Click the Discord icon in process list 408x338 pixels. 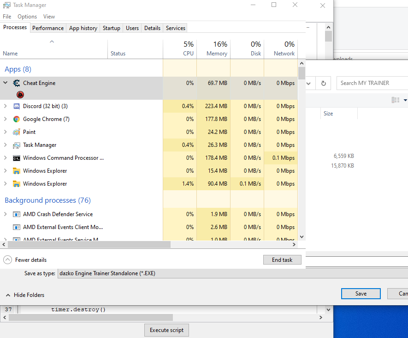[x=17, y=106]
